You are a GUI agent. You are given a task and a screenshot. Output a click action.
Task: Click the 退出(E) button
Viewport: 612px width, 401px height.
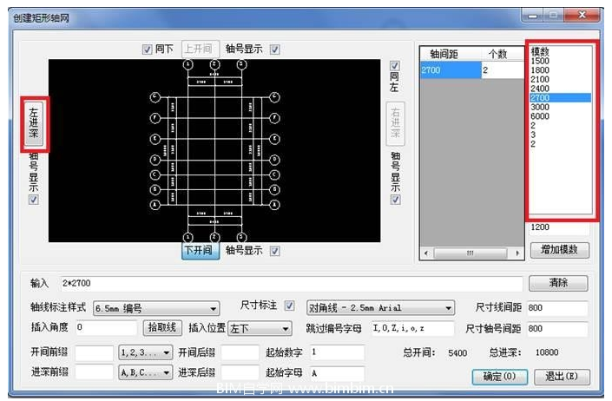(x=562, y=377)
